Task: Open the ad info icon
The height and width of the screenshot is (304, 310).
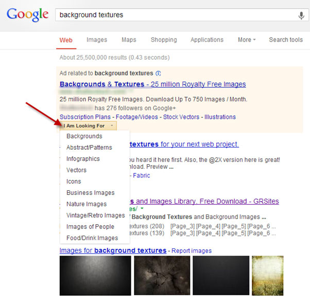Action: 158,74
